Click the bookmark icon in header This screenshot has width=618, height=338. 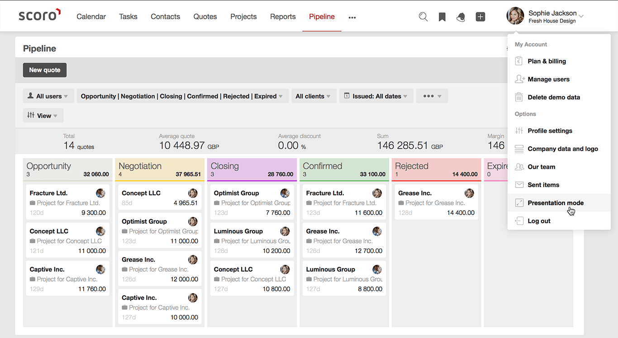click(x=442, y=17)
